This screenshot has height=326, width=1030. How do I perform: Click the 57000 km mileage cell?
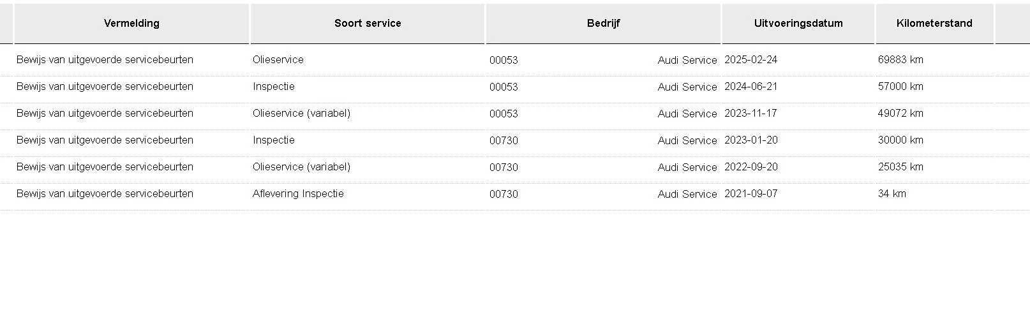[x=900, y=87]
